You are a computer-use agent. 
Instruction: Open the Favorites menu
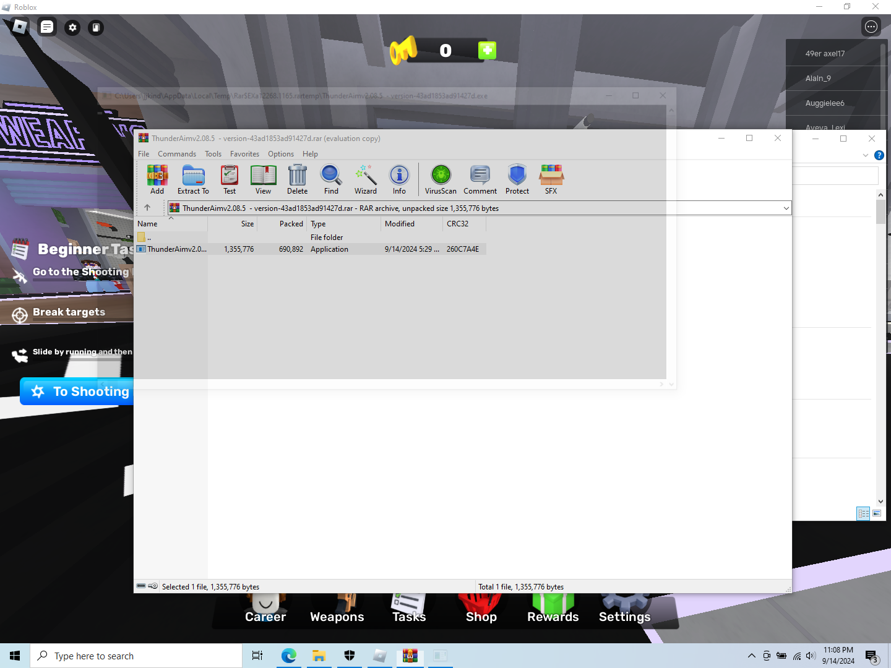pos(244,154)
